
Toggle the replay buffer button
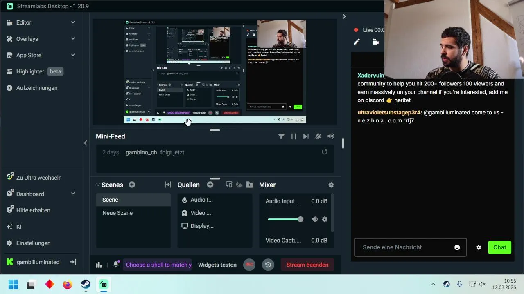pyautogui.click(x=268, y=265)
